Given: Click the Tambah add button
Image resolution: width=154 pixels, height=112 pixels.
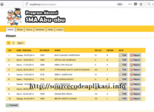Looking at the screenshot, I should (x=12, y=105).
